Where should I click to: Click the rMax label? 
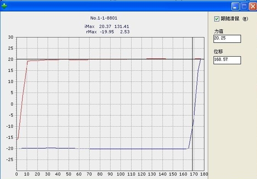[91, 32]
